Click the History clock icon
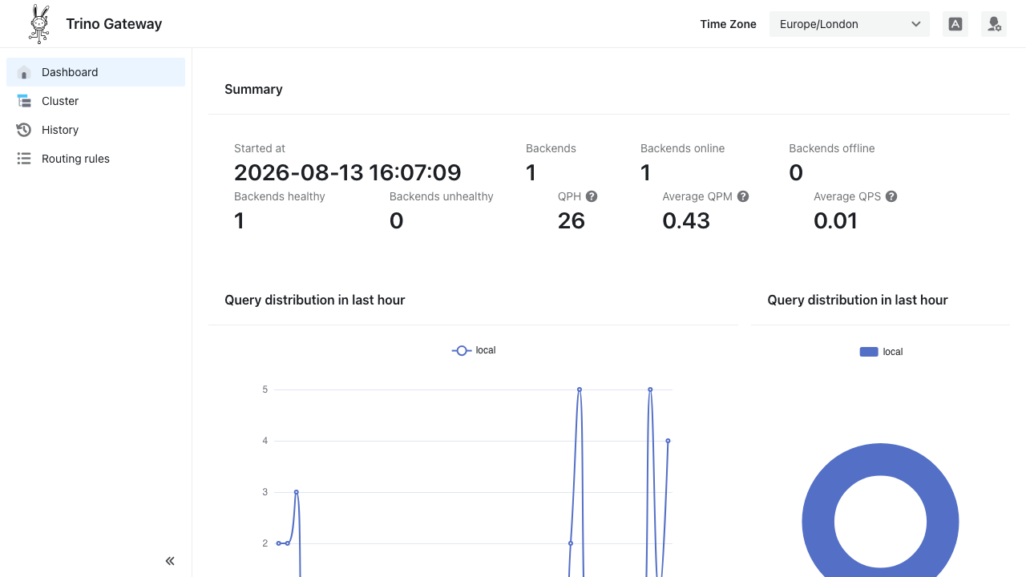The width and height of the screenshot is (1026, 577). click(24, 130)
